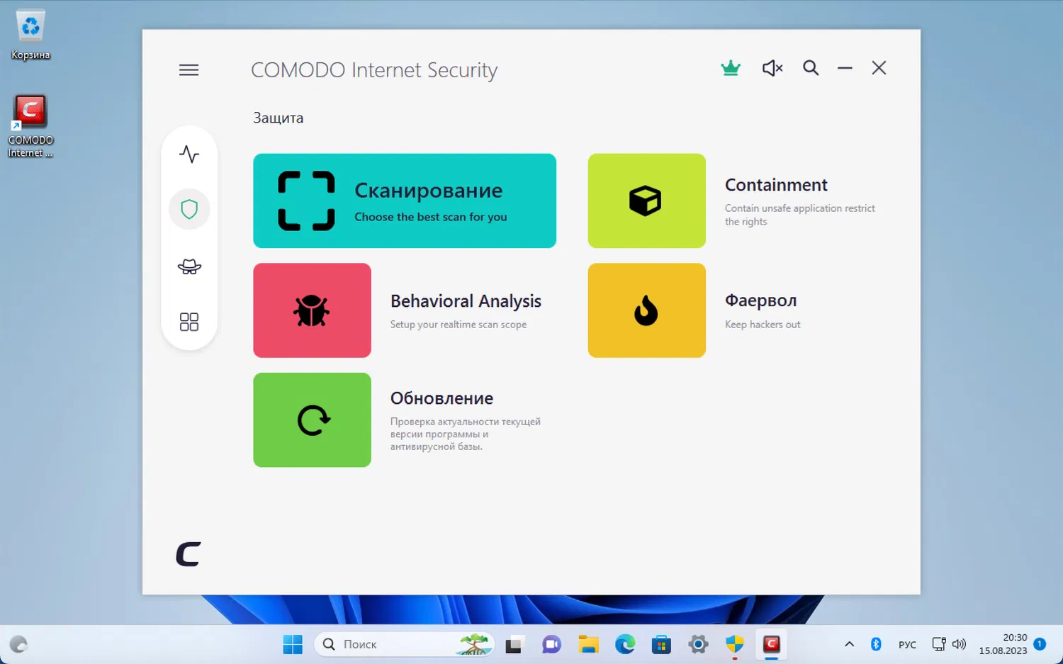Open the notification badge in the tray

(1040, 644)
